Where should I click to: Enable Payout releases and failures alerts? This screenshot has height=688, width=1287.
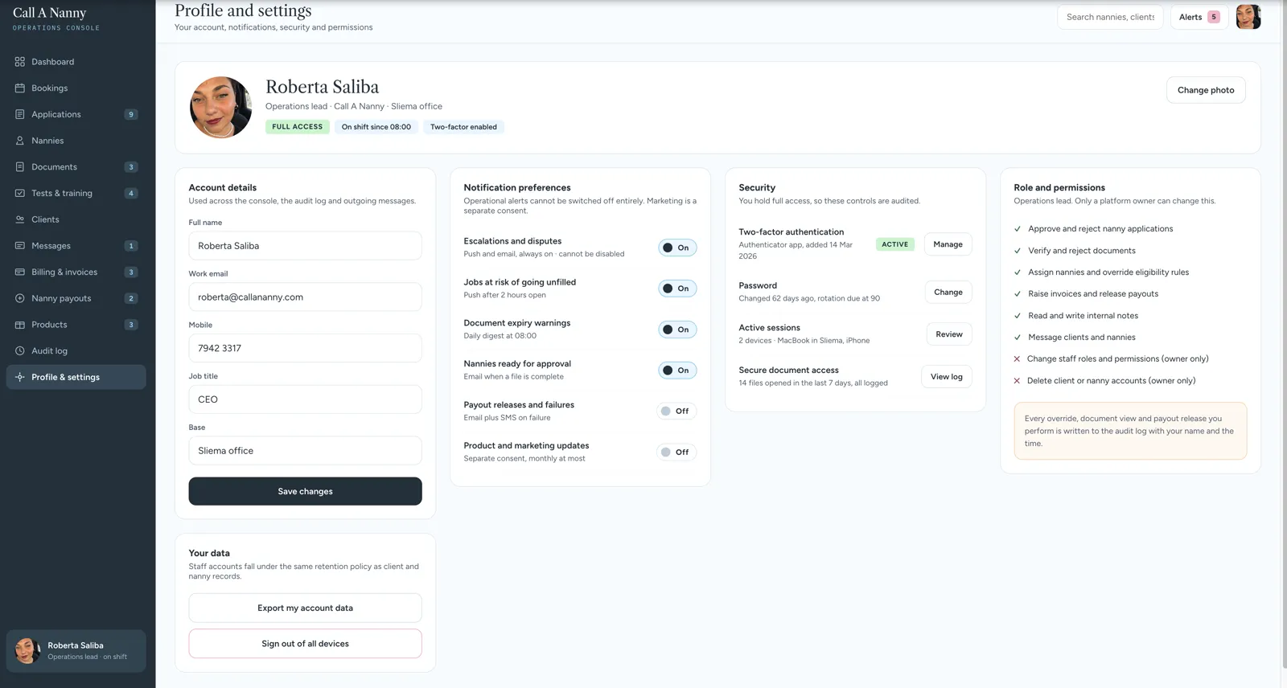(x=676, y=411)
